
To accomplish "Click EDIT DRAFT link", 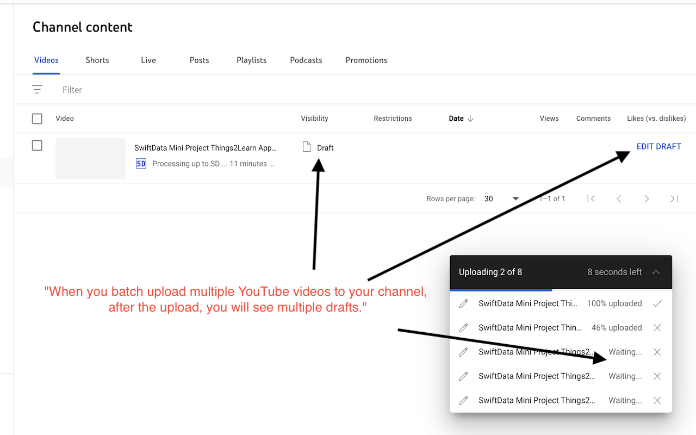I will [659, 147].
